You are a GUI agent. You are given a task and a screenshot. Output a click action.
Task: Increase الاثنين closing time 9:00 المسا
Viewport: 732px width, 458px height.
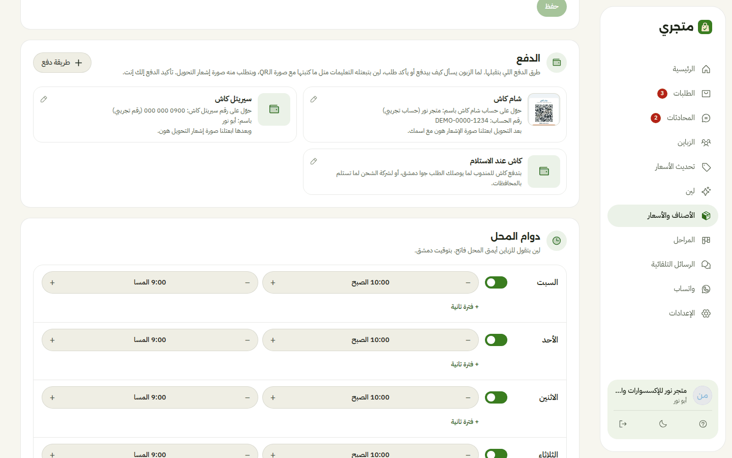point(52,397)
